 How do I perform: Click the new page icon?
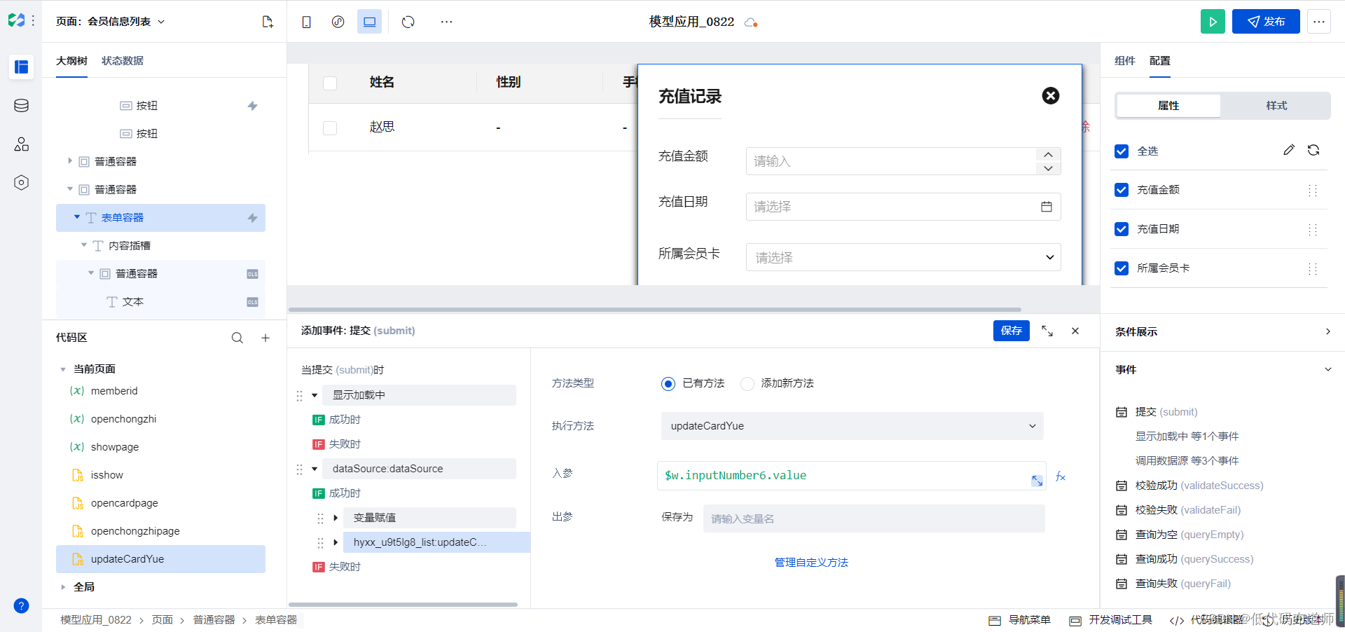[268, 22]
